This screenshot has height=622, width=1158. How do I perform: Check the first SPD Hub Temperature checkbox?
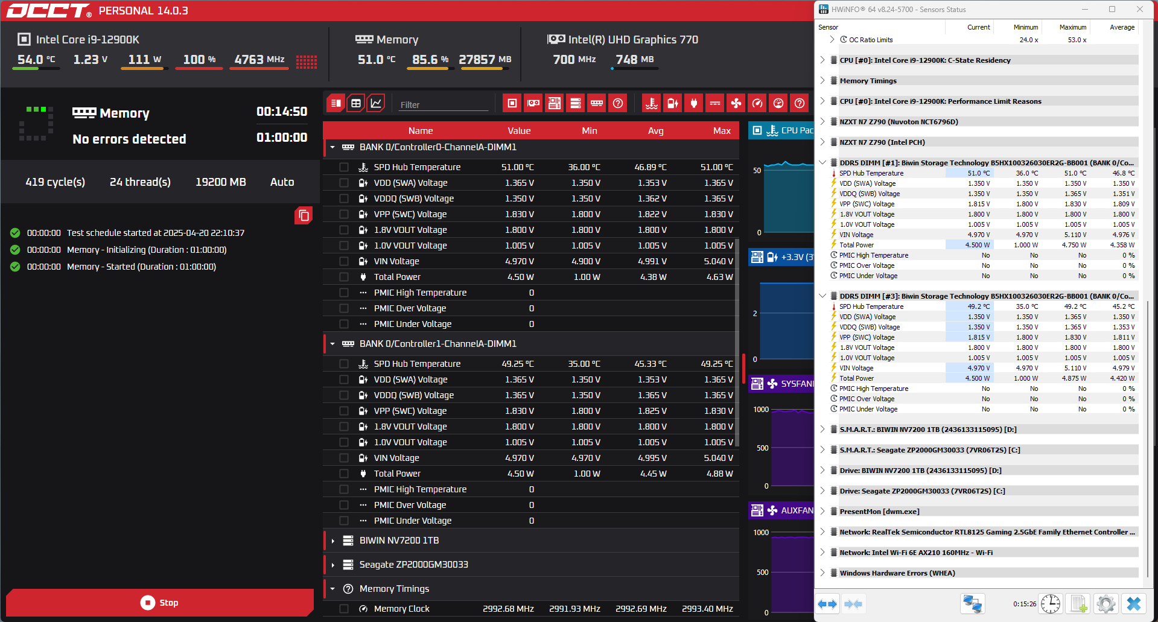click(344, 167)
